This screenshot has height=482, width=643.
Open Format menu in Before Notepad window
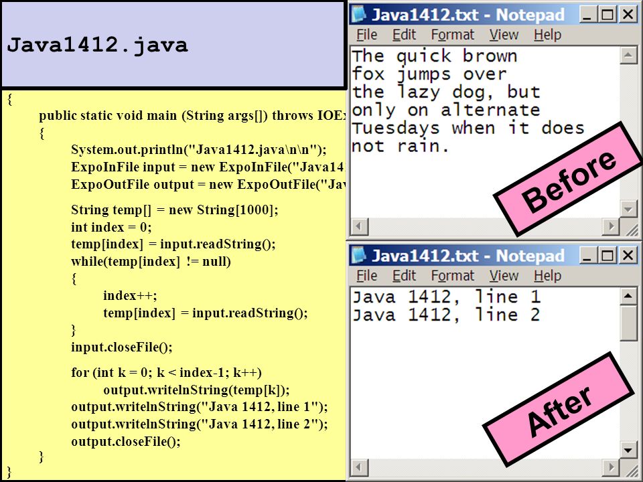click(x=452, y=35)
